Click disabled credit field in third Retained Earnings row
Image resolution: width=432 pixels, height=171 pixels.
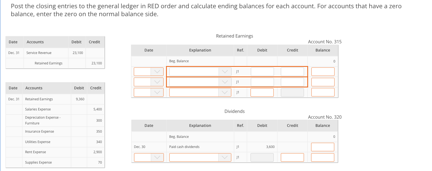pos(292,92)
